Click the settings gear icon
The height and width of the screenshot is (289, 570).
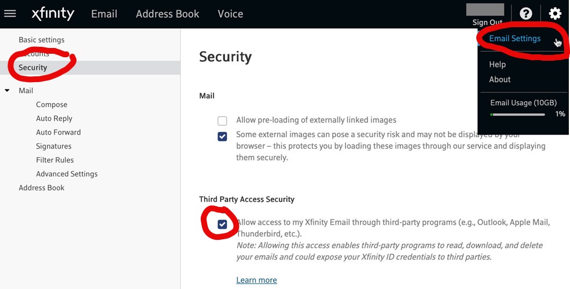(x=555, y=14)
